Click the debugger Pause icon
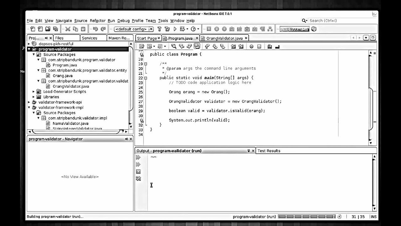This screenshot has width=401, height=226. [x=216, y=29]
